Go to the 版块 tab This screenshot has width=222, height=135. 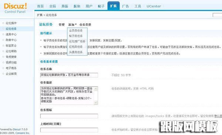point(77,6)
